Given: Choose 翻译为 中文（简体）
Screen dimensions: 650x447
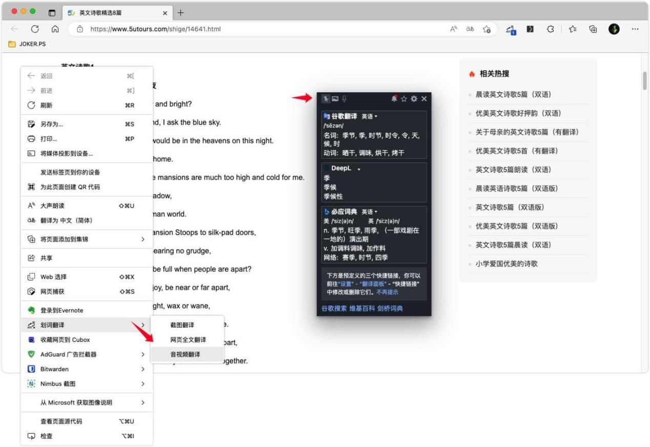Looking at the screenshot, I should point(87,221).
